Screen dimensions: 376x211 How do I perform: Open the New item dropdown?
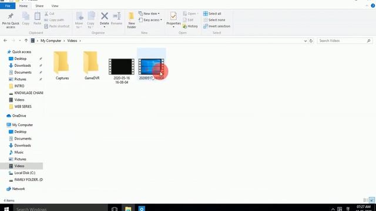149,13
